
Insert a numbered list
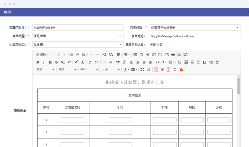click(90, 62)
